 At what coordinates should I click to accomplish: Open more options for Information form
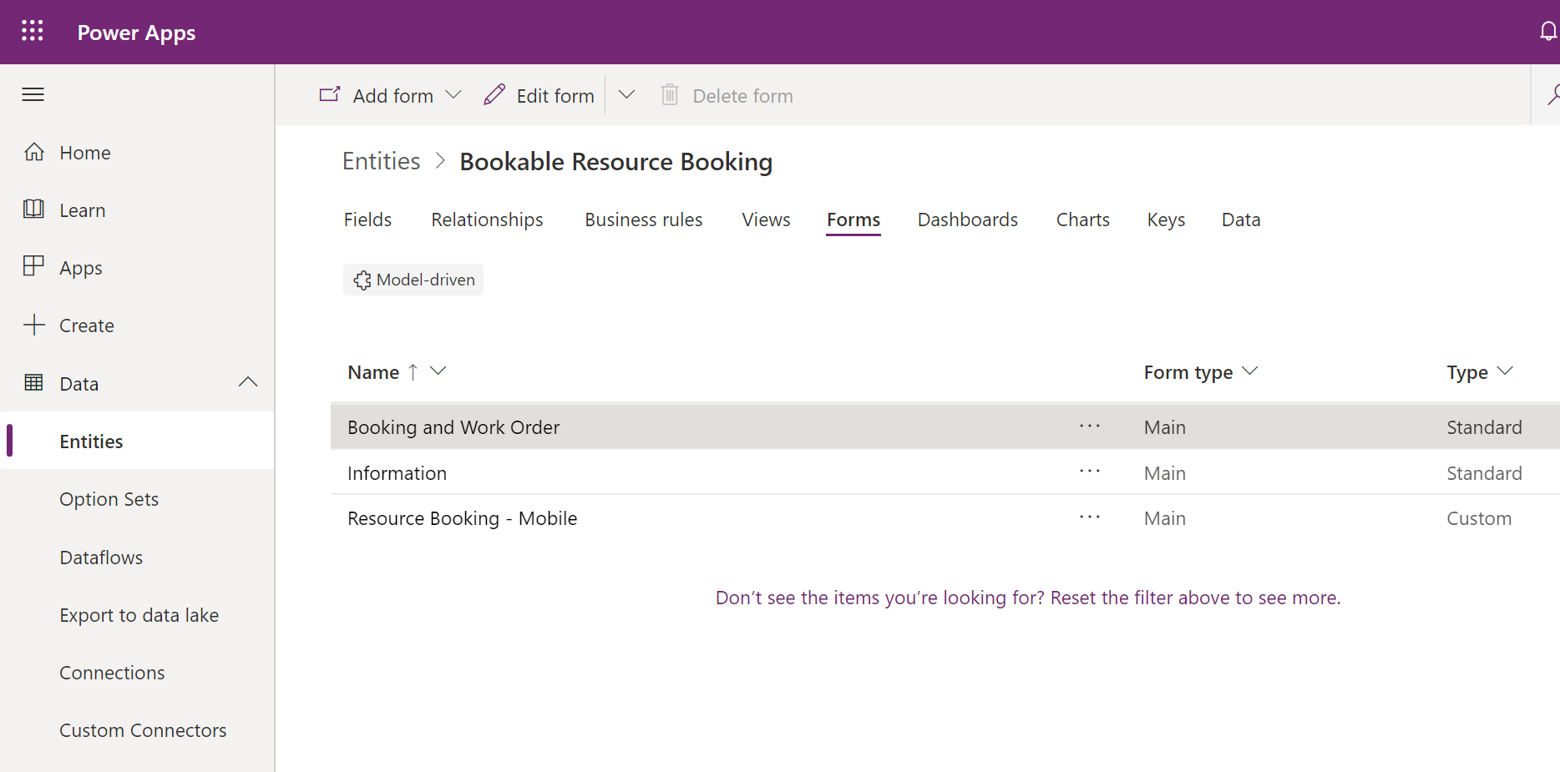1090,472
